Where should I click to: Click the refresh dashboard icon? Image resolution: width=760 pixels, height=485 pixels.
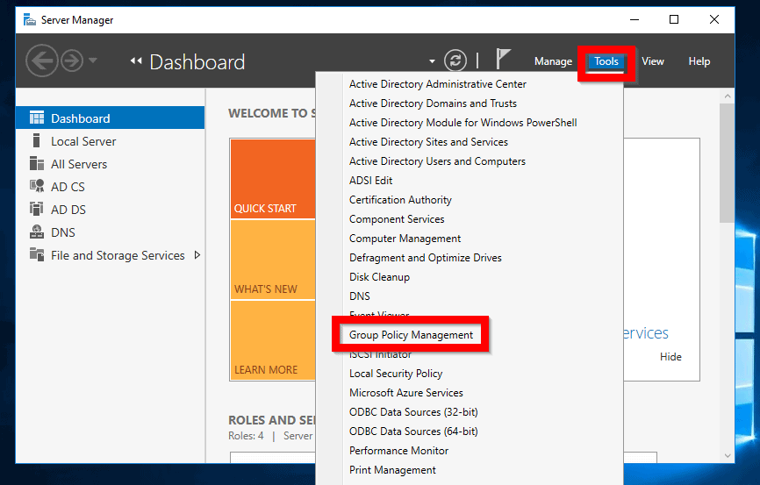(x=455, y=61)
